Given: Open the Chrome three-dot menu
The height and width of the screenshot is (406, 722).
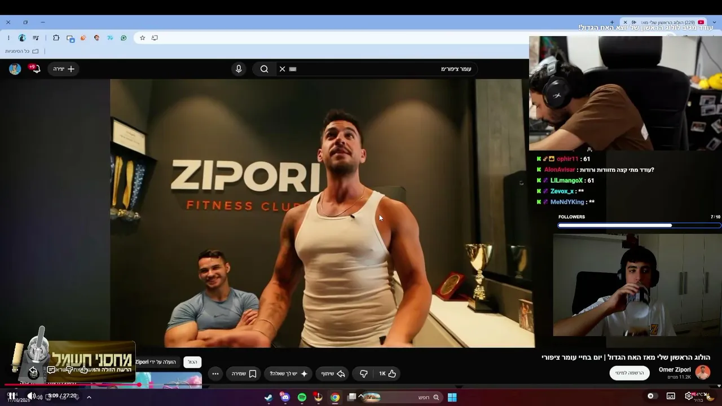Looking at the screenshot, I should (x=8, y=38).
